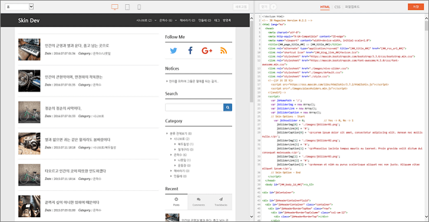Switch to the HTML editor tab
Screen dimensions: 429x222
[325, 7]
